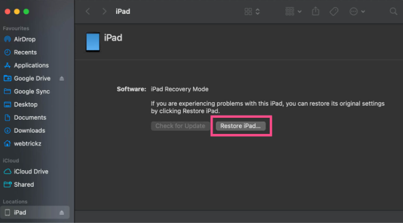Go forward in Finder history
Image resolution: width=403 pixels, height=223 pixels.
(x=104, y=11)
